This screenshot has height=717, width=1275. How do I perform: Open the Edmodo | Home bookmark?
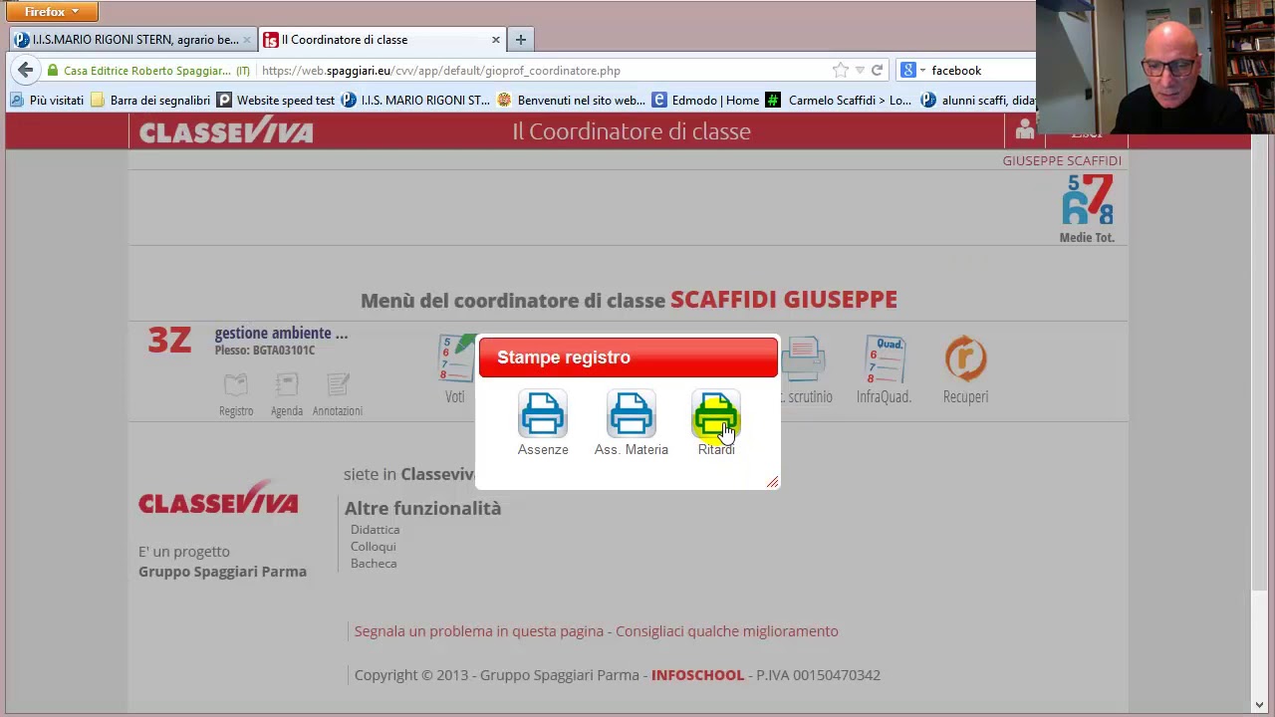point(705,100)
